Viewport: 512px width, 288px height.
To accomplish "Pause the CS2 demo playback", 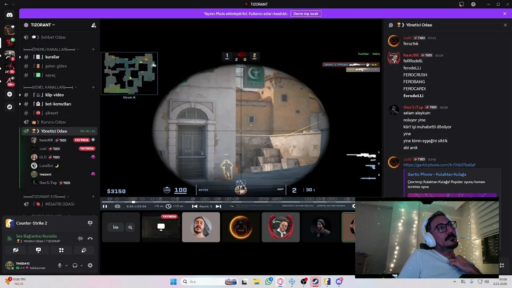I will tap(105, 206).
